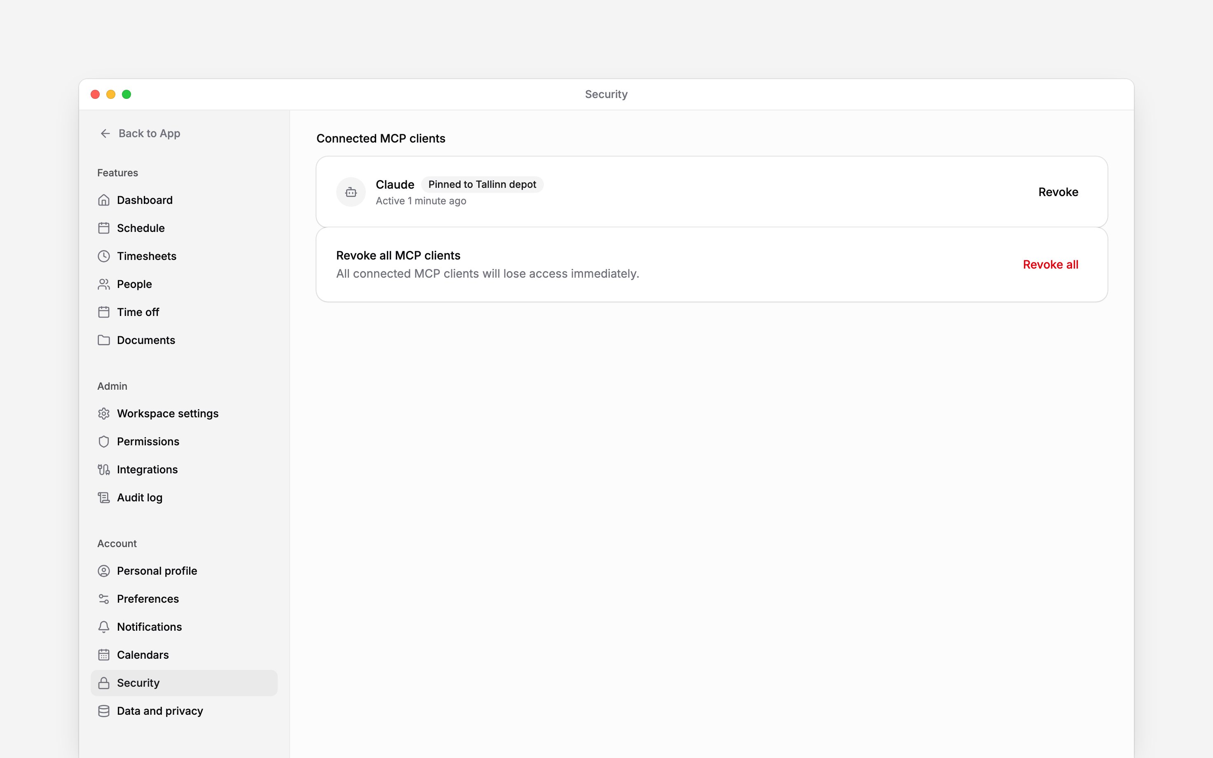Select Documents in the sidebar
The width and height of the screenshot is (1213, 758).
pos(184,340)
